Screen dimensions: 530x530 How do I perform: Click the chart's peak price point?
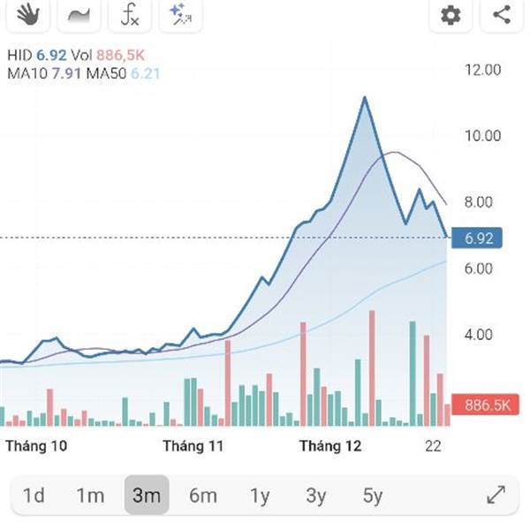click(x=364, y=97)
